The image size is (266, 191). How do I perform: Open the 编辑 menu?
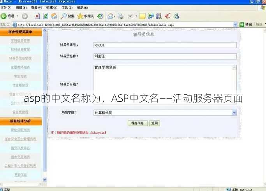(21, 8)
